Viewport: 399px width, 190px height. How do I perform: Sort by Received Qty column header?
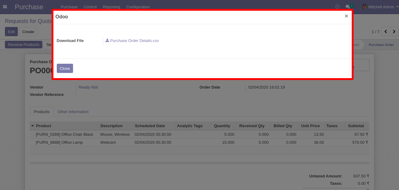click(x=252, y=126)
